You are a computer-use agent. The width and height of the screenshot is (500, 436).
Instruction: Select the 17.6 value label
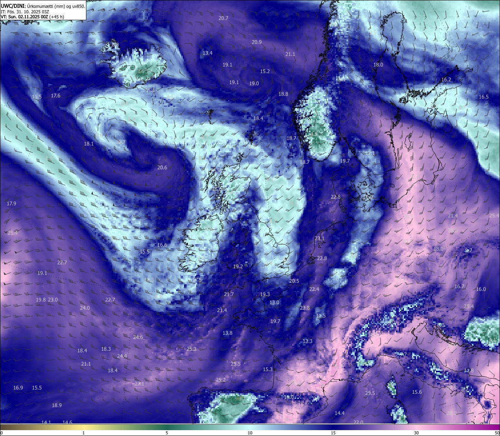point(55,96)
